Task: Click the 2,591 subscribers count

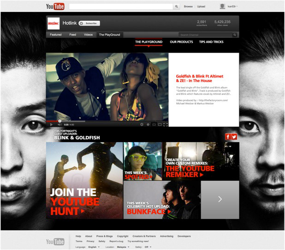Action: [202, 23]
